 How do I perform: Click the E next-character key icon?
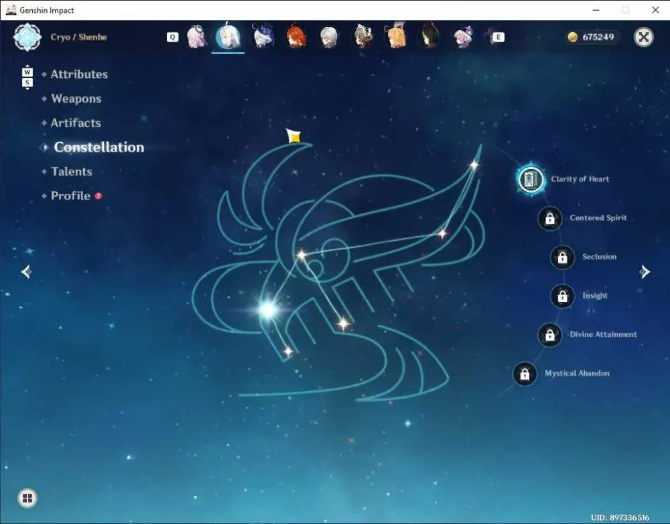[498, 37]
